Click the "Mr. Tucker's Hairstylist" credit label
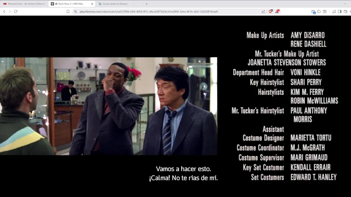 tap(258, 111)
